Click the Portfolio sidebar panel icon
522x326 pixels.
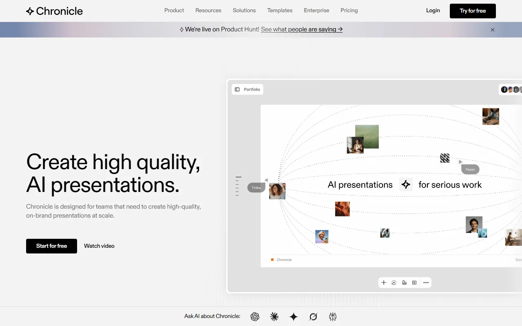click(x=238, y=89)
